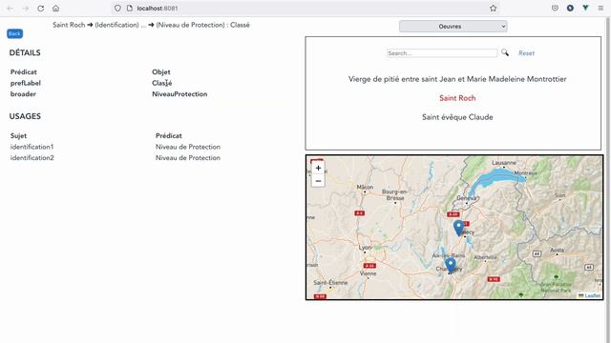Viewport: 611px width, 343px height.
Task: Click the shield tracking protection icon
Action: click(117, 9)
